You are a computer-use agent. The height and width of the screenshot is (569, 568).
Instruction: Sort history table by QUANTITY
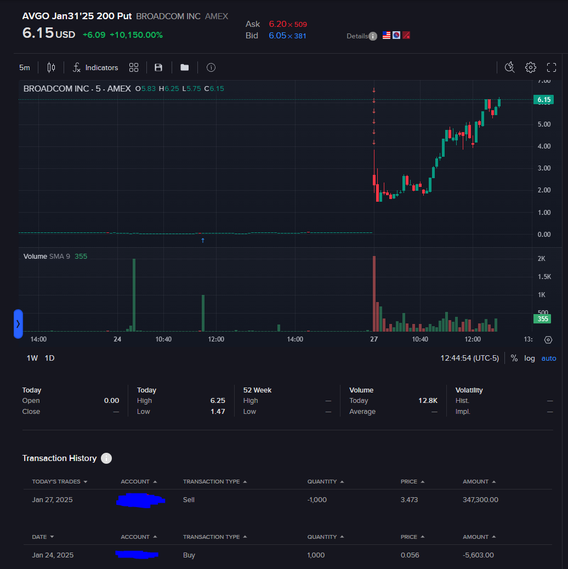326,537
